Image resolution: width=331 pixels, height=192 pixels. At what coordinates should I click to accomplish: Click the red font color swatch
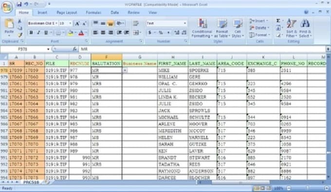tap(81, 33)
